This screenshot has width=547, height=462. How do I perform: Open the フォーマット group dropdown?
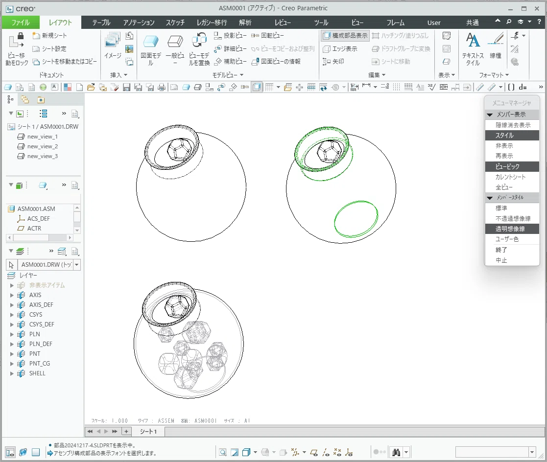click(x=494, y=75)
